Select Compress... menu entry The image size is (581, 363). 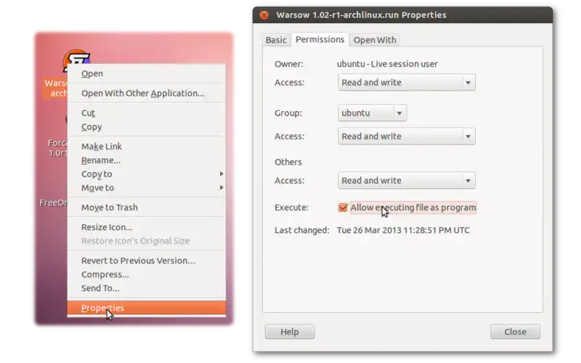(147, 274)
